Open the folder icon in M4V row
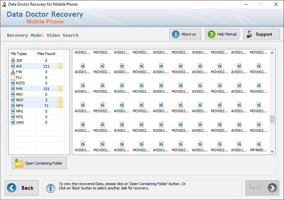The width and height of the screenshot is (284, 200). [x=60, y=88]
